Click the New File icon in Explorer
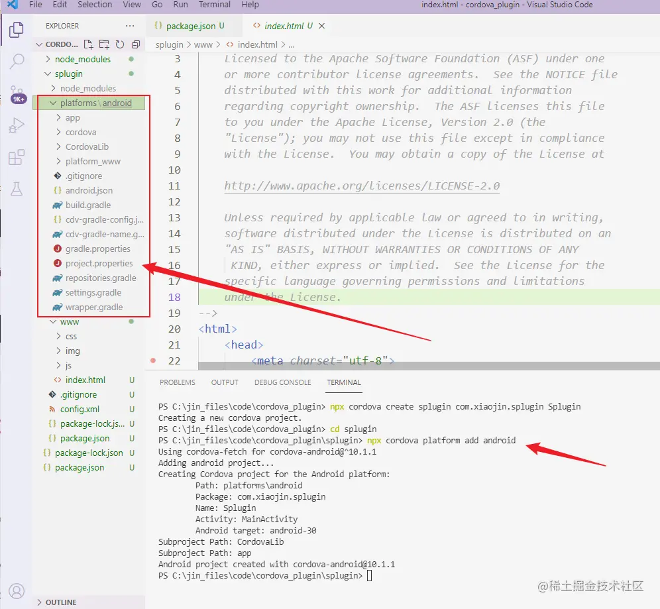 (x=88, y=44)
